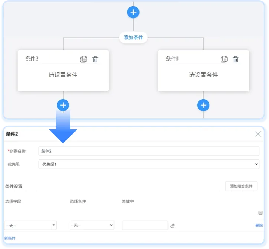Open the 优先级 priority dropdown
Image resolution: width=269 pixels, height=249 pixels.
(149, 164)
